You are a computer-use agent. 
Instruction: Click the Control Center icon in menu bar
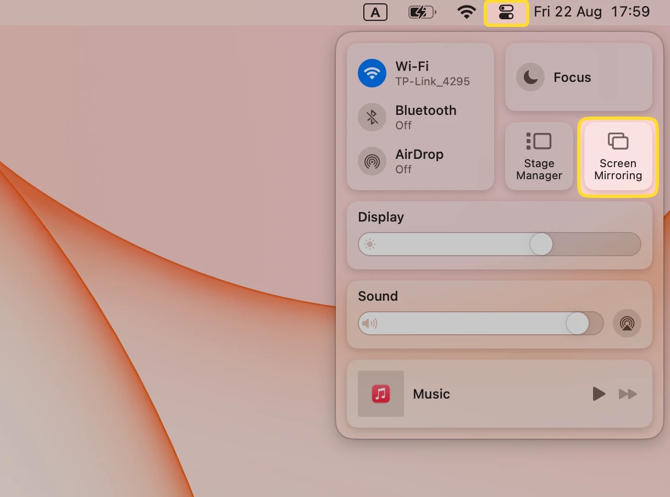click(506, 12)
